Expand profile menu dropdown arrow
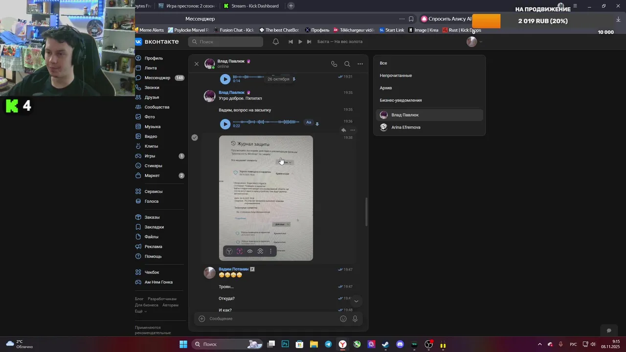626x352 pixels. 481,42
